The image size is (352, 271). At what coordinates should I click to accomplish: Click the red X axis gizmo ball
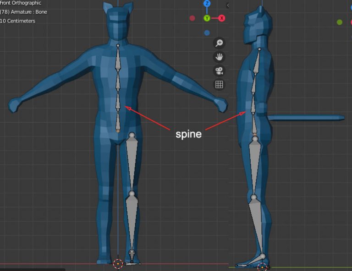(221, 18)
